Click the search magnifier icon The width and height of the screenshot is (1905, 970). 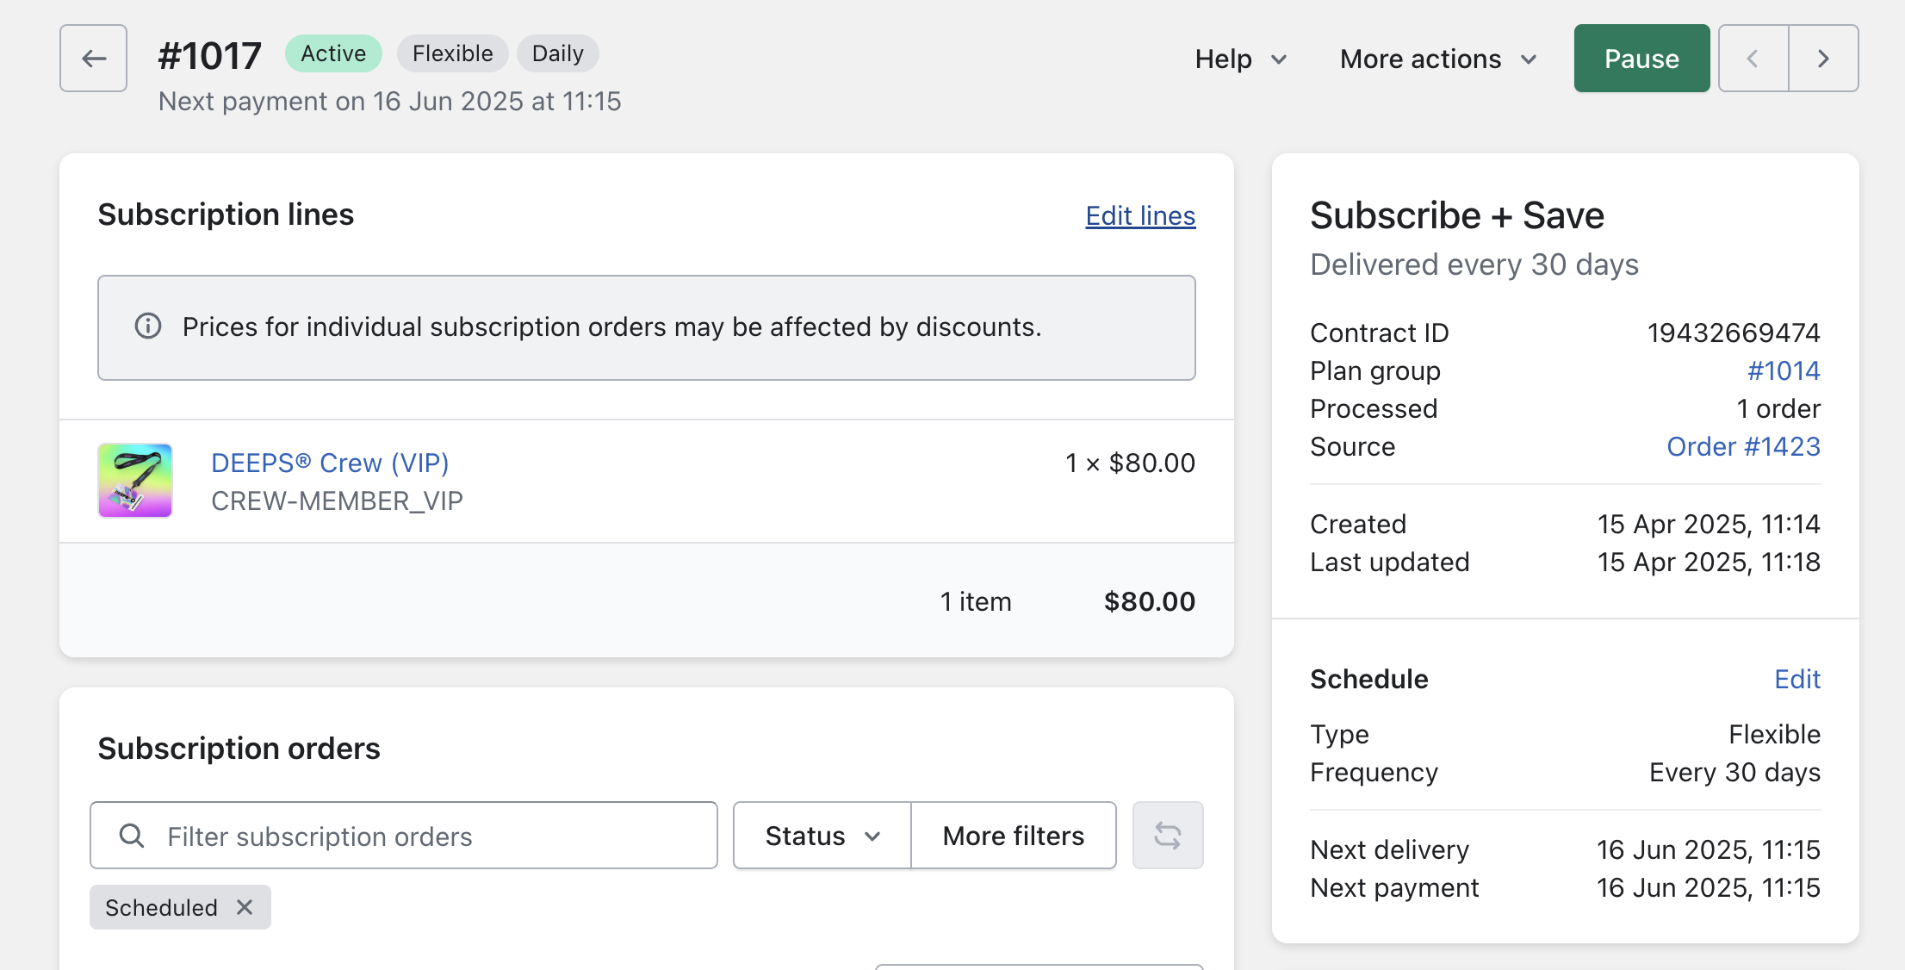point(132,836)
